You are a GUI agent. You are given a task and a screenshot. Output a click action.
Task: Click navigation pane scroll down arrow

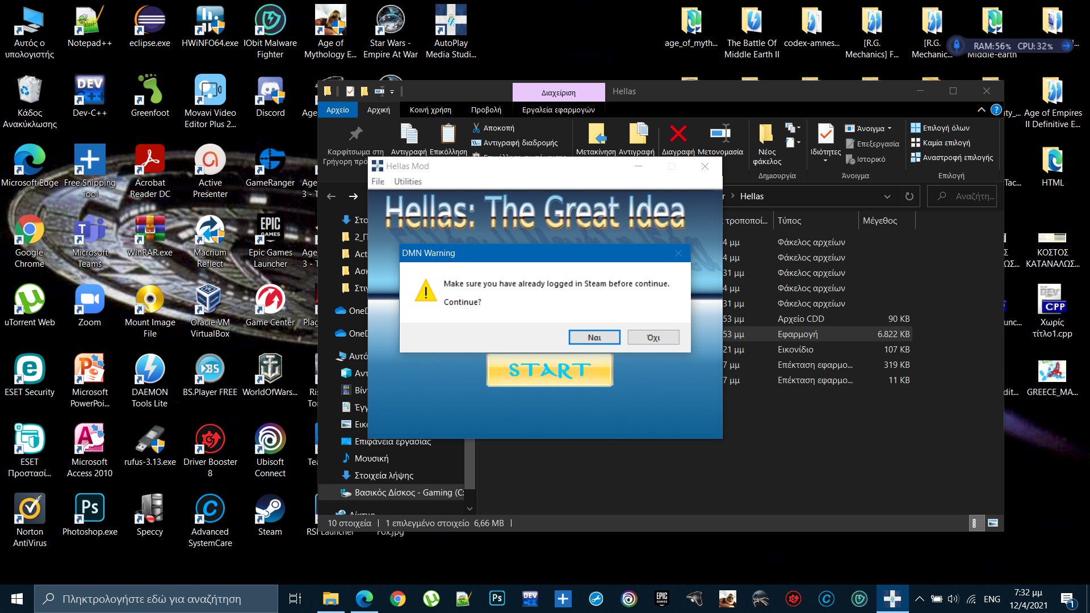click(469, 509)
